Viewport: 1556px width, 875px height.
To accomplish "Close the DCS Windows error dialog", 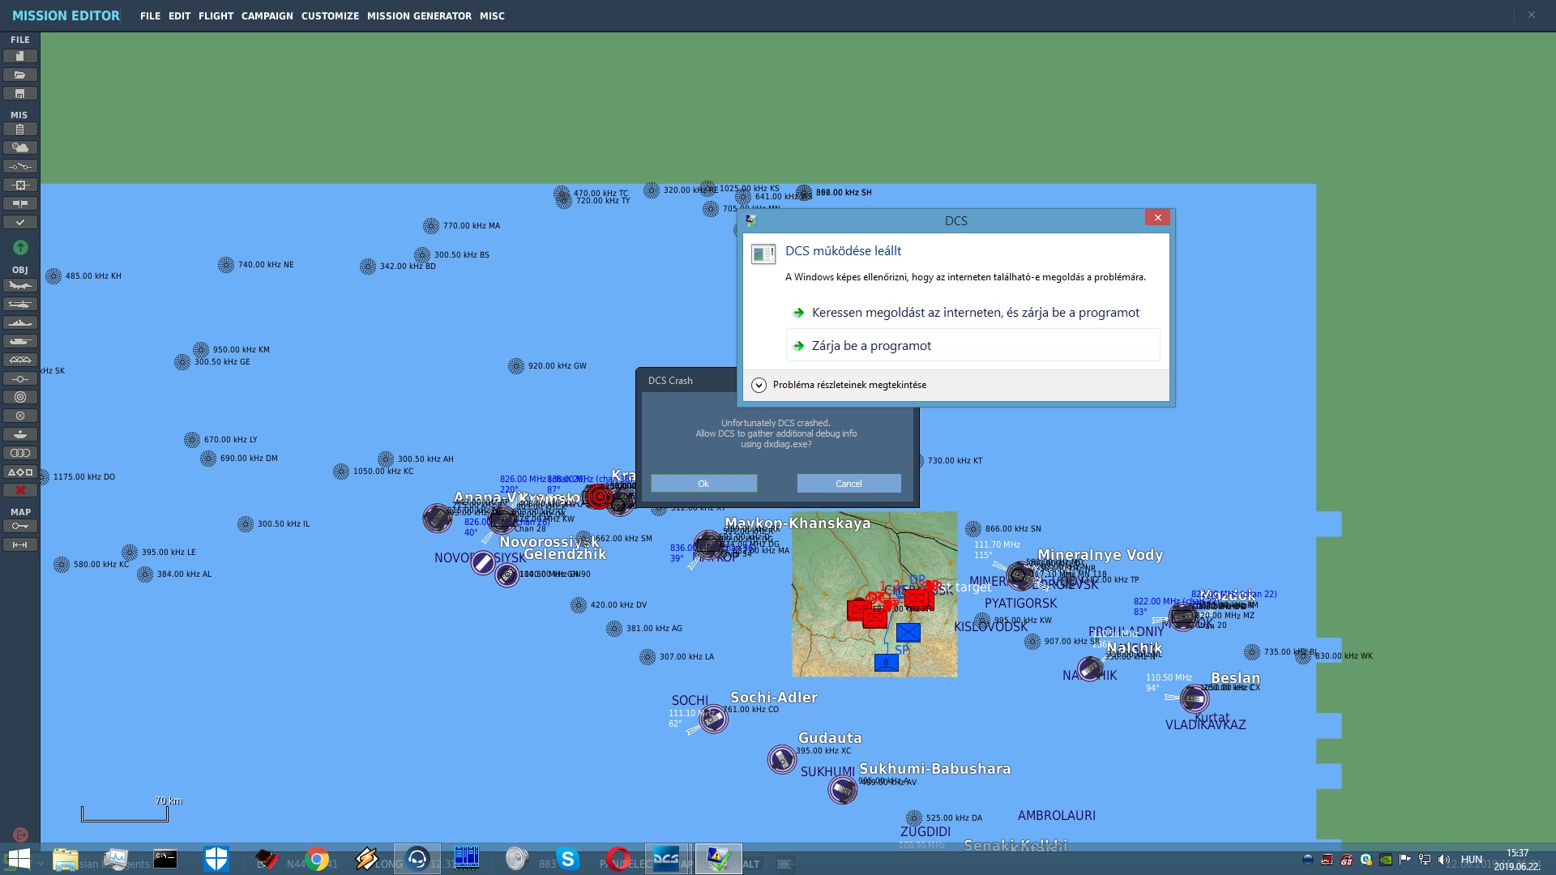I will [1157, 217].
